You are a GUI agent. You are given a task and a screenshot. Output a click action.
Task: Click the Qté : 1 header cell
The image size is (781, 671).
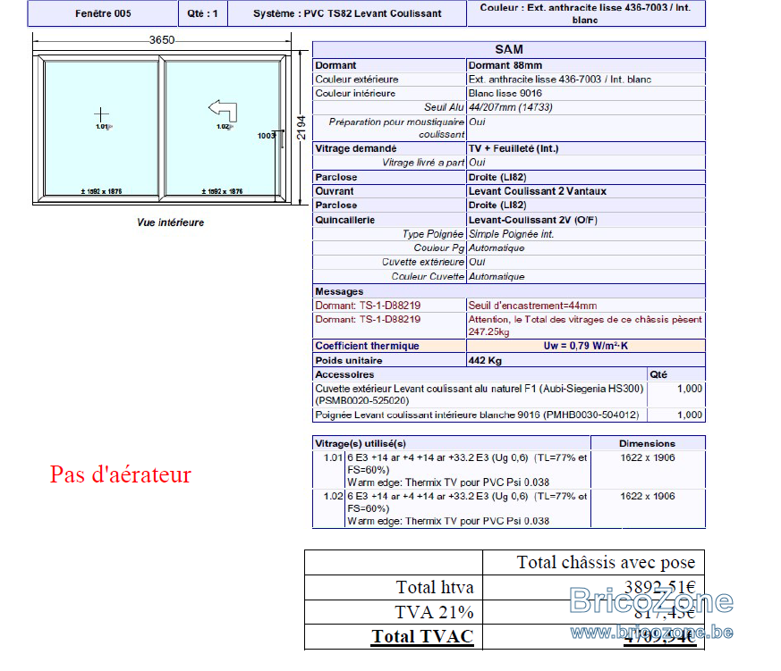tap(203, 13)
